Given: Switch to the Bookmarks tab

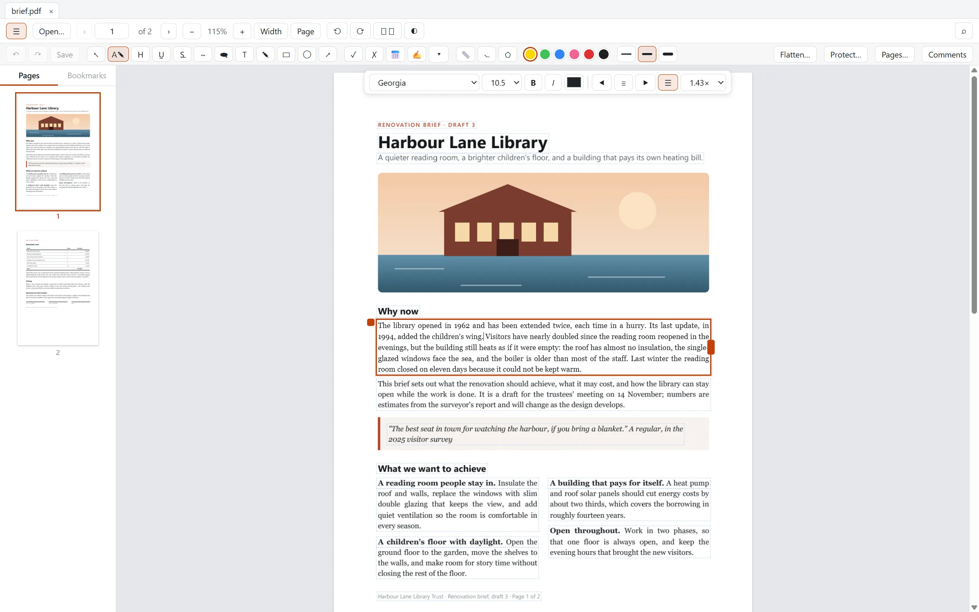Looking at the screenshot, I should pyautogui.click(x=87, y=75).
